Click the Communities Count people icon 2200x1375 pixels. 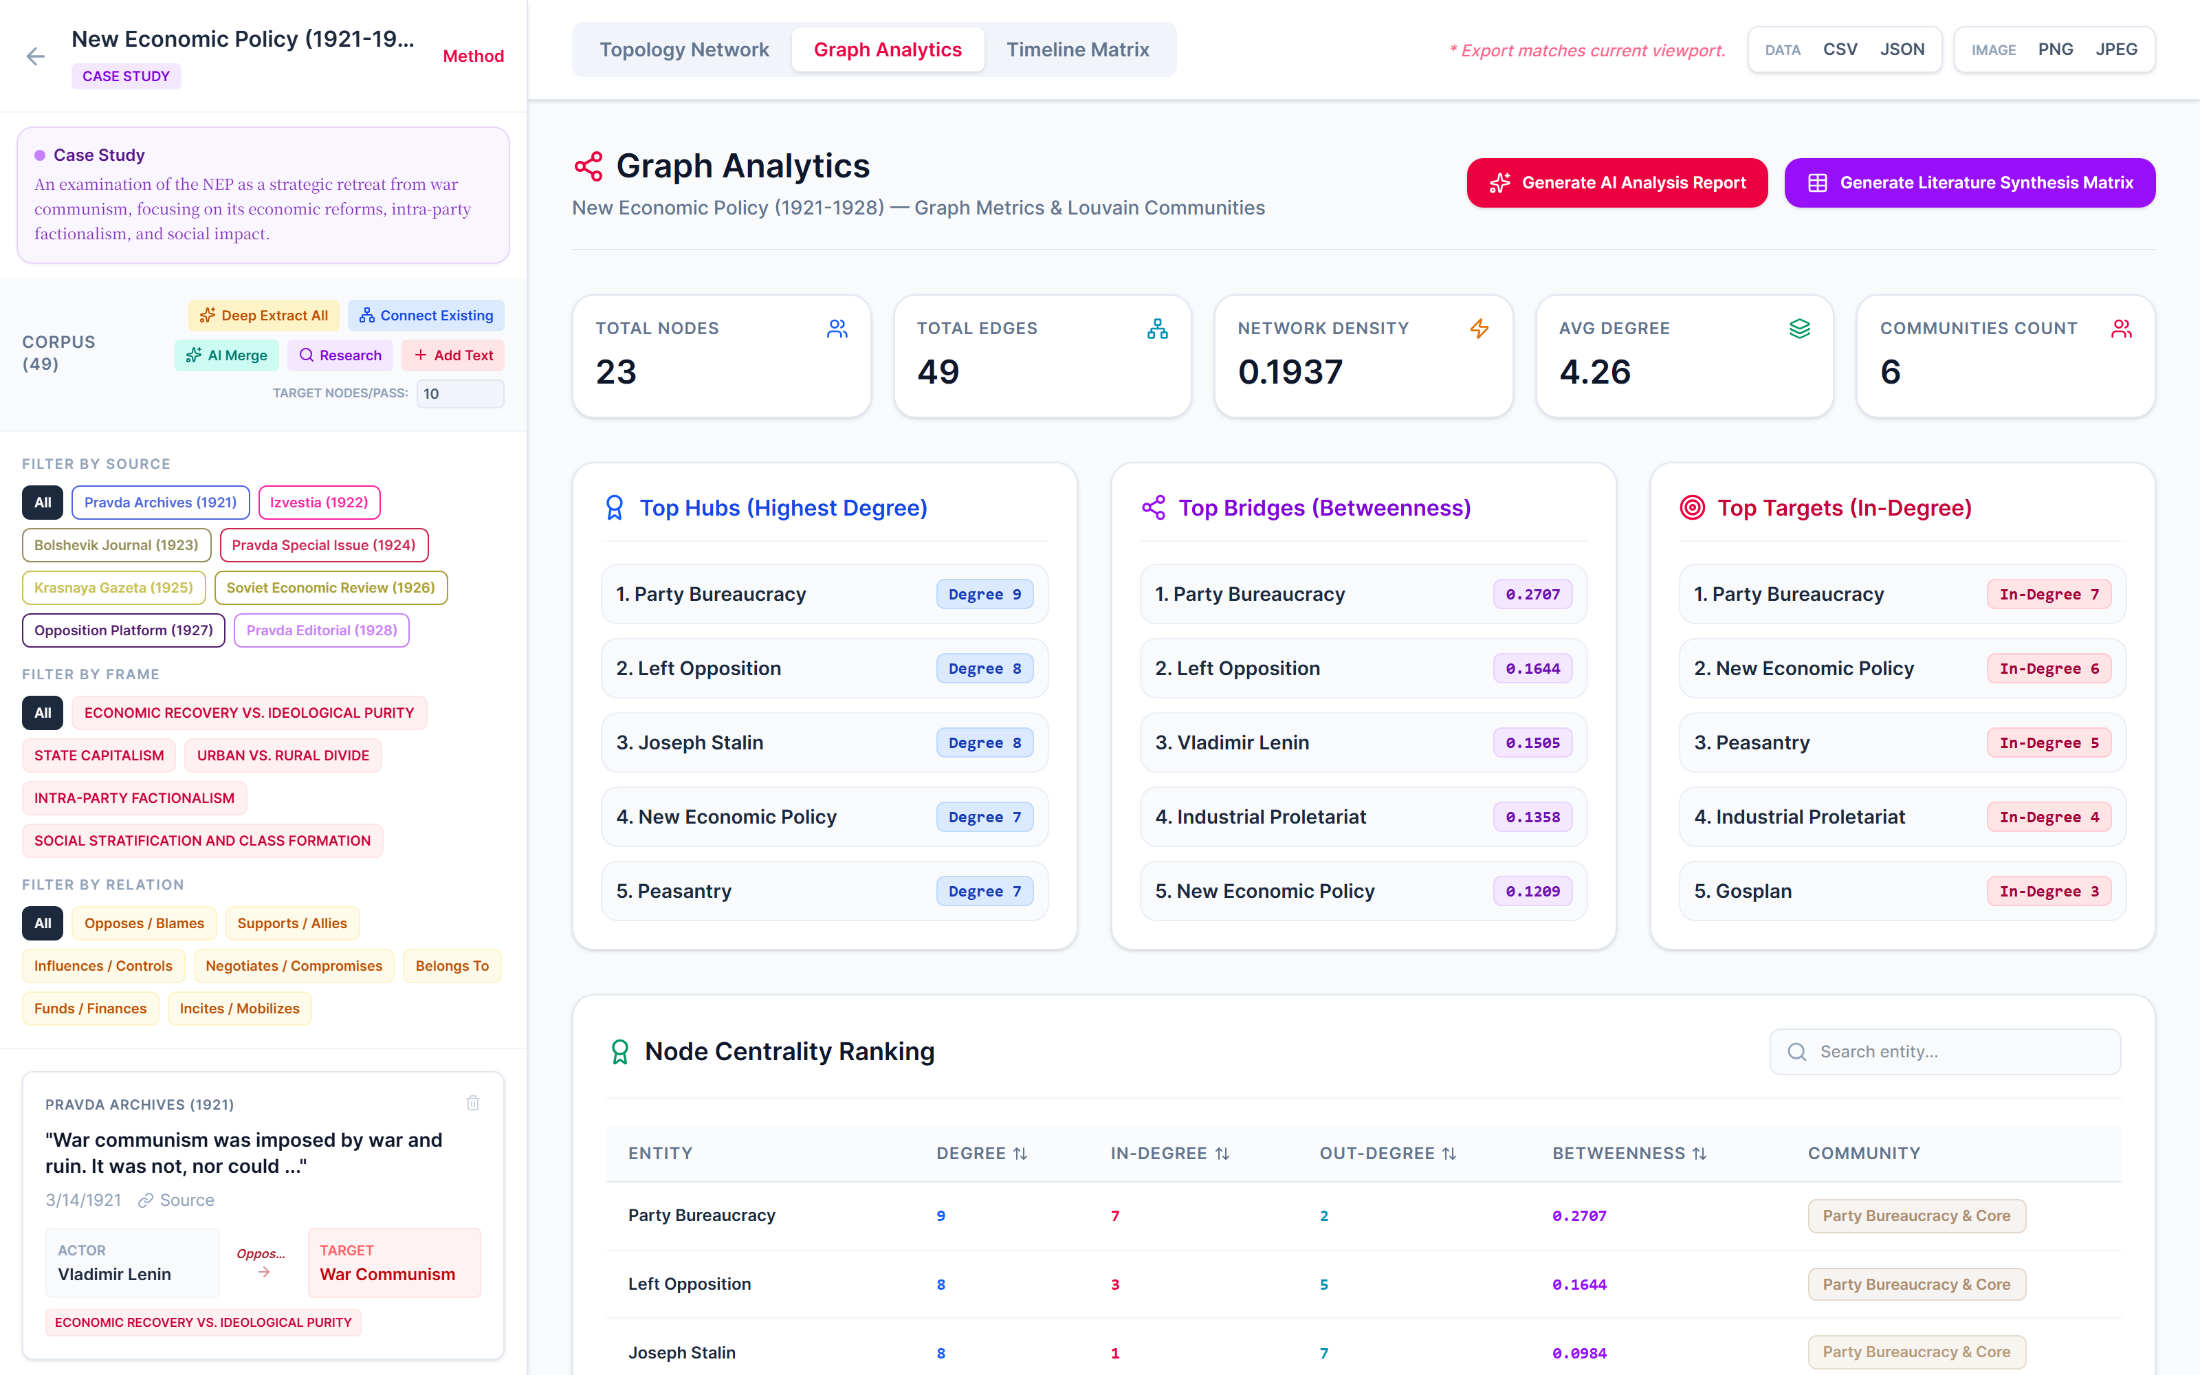point(2121,329)
